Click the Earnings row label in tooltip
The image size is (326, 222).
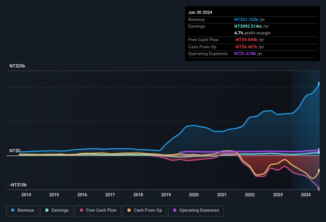click(x=197, y=26)
